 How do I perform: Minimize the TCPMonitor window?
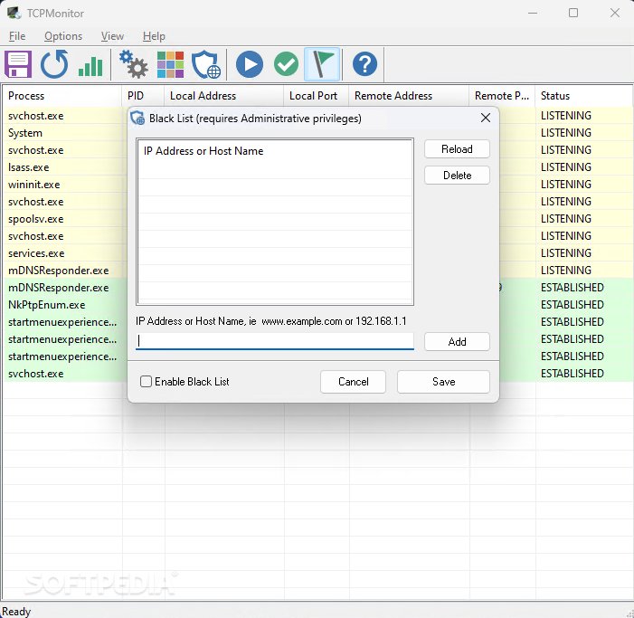pos(533,13)
